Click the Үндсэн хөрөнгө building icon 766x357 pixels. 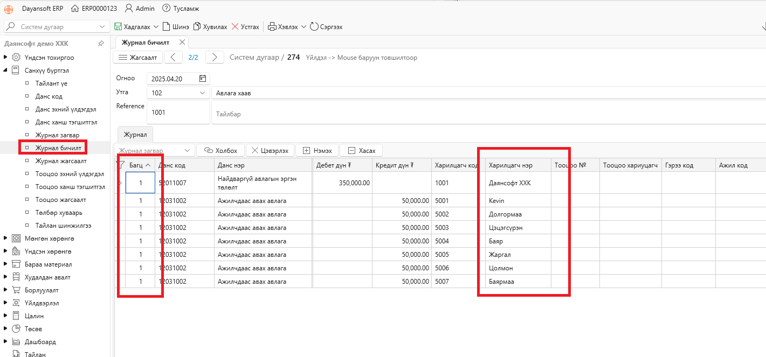[17, 251]
